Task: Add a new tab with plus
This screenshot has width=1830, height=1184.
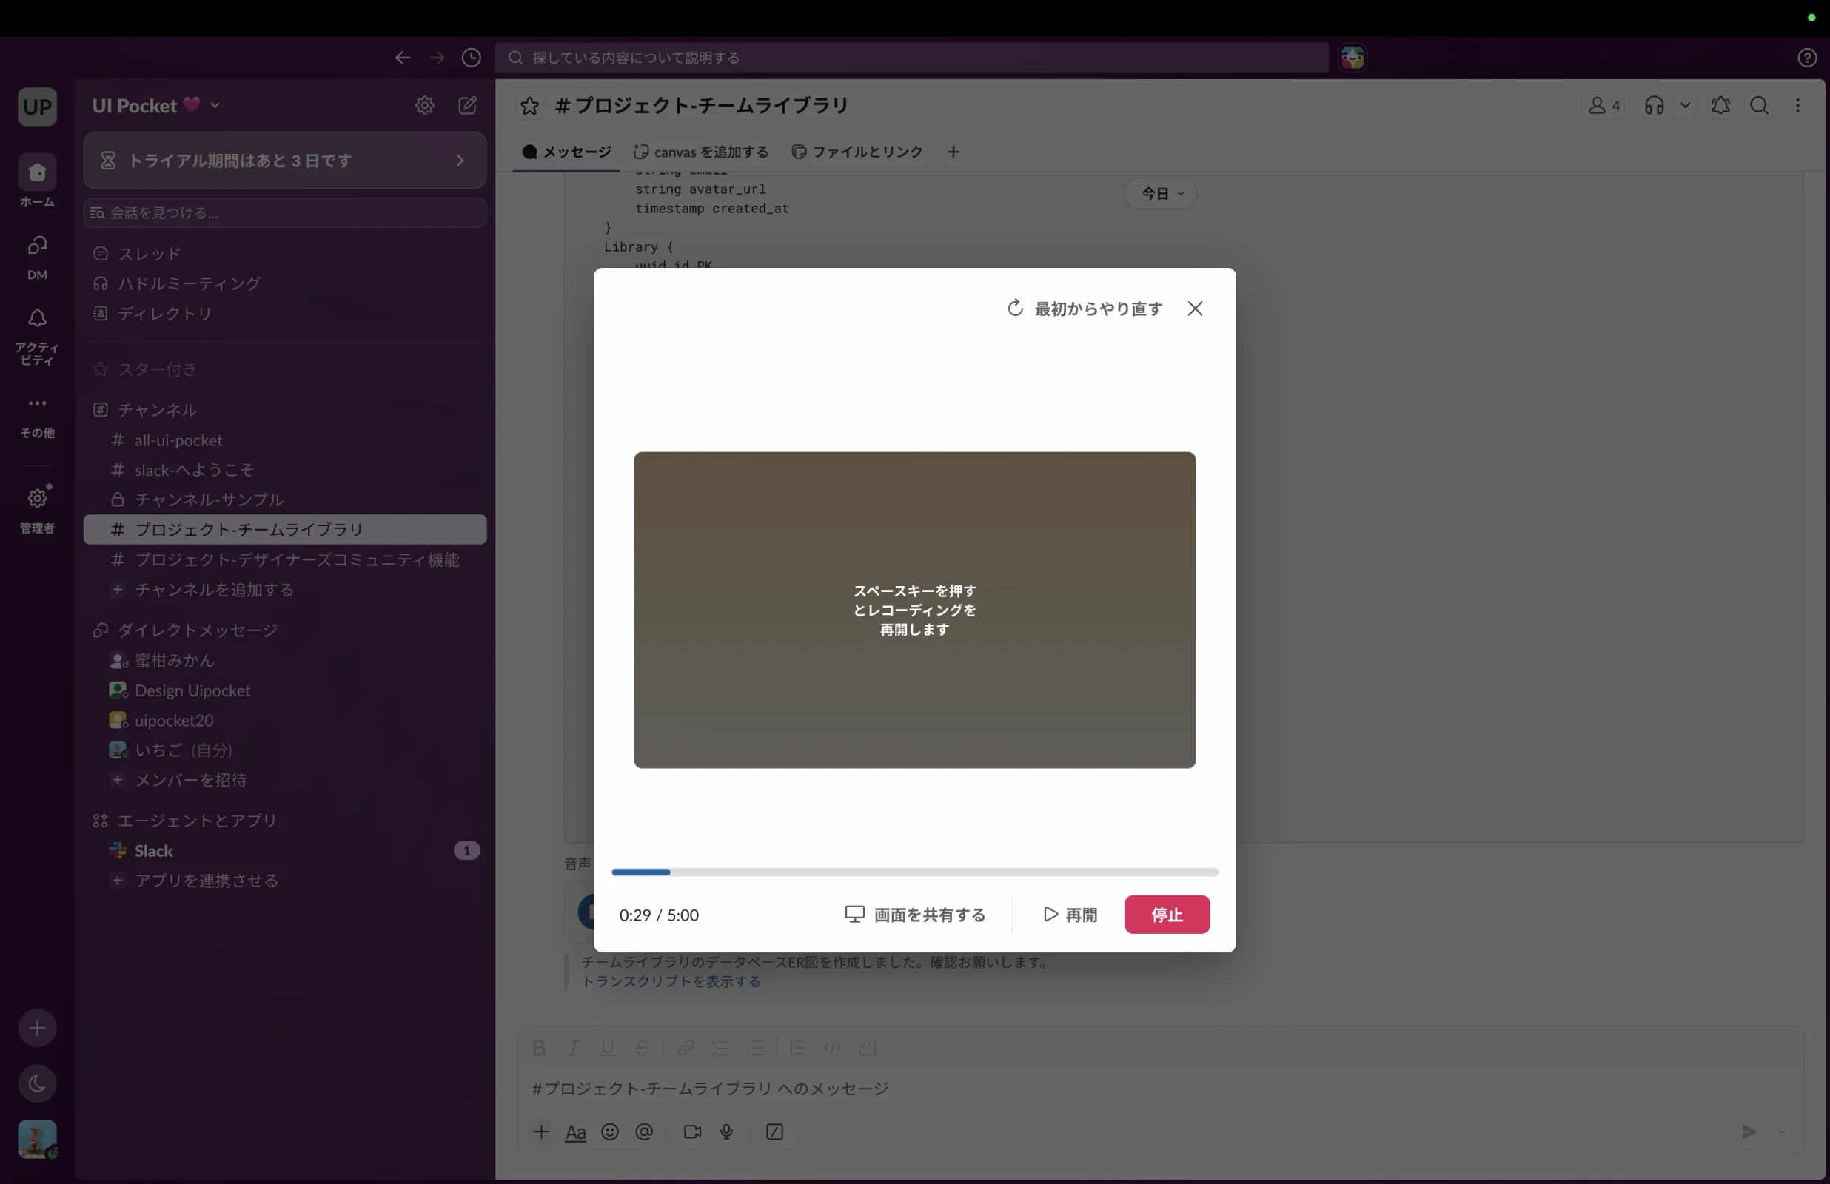Action: 953,152
